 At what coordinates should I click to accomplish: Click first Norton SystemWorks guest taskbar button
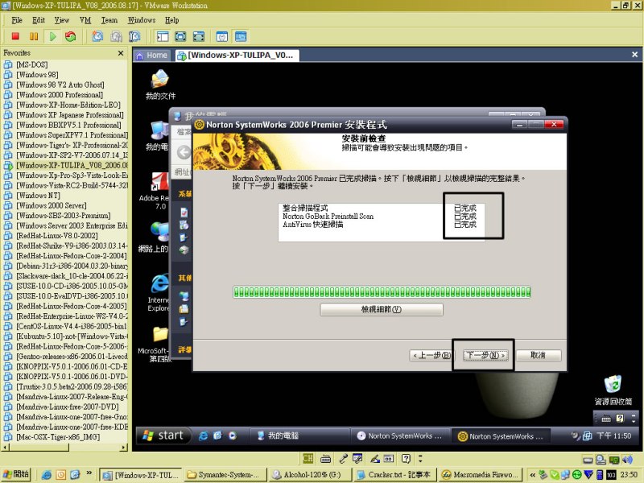tap(400, 436)
